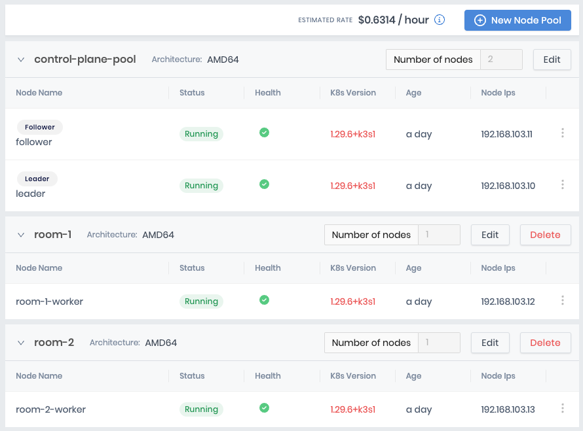This screenshot has height=431, width=583.
Task: Click room-1-worker's K8s version value
Action: (353, 302)
